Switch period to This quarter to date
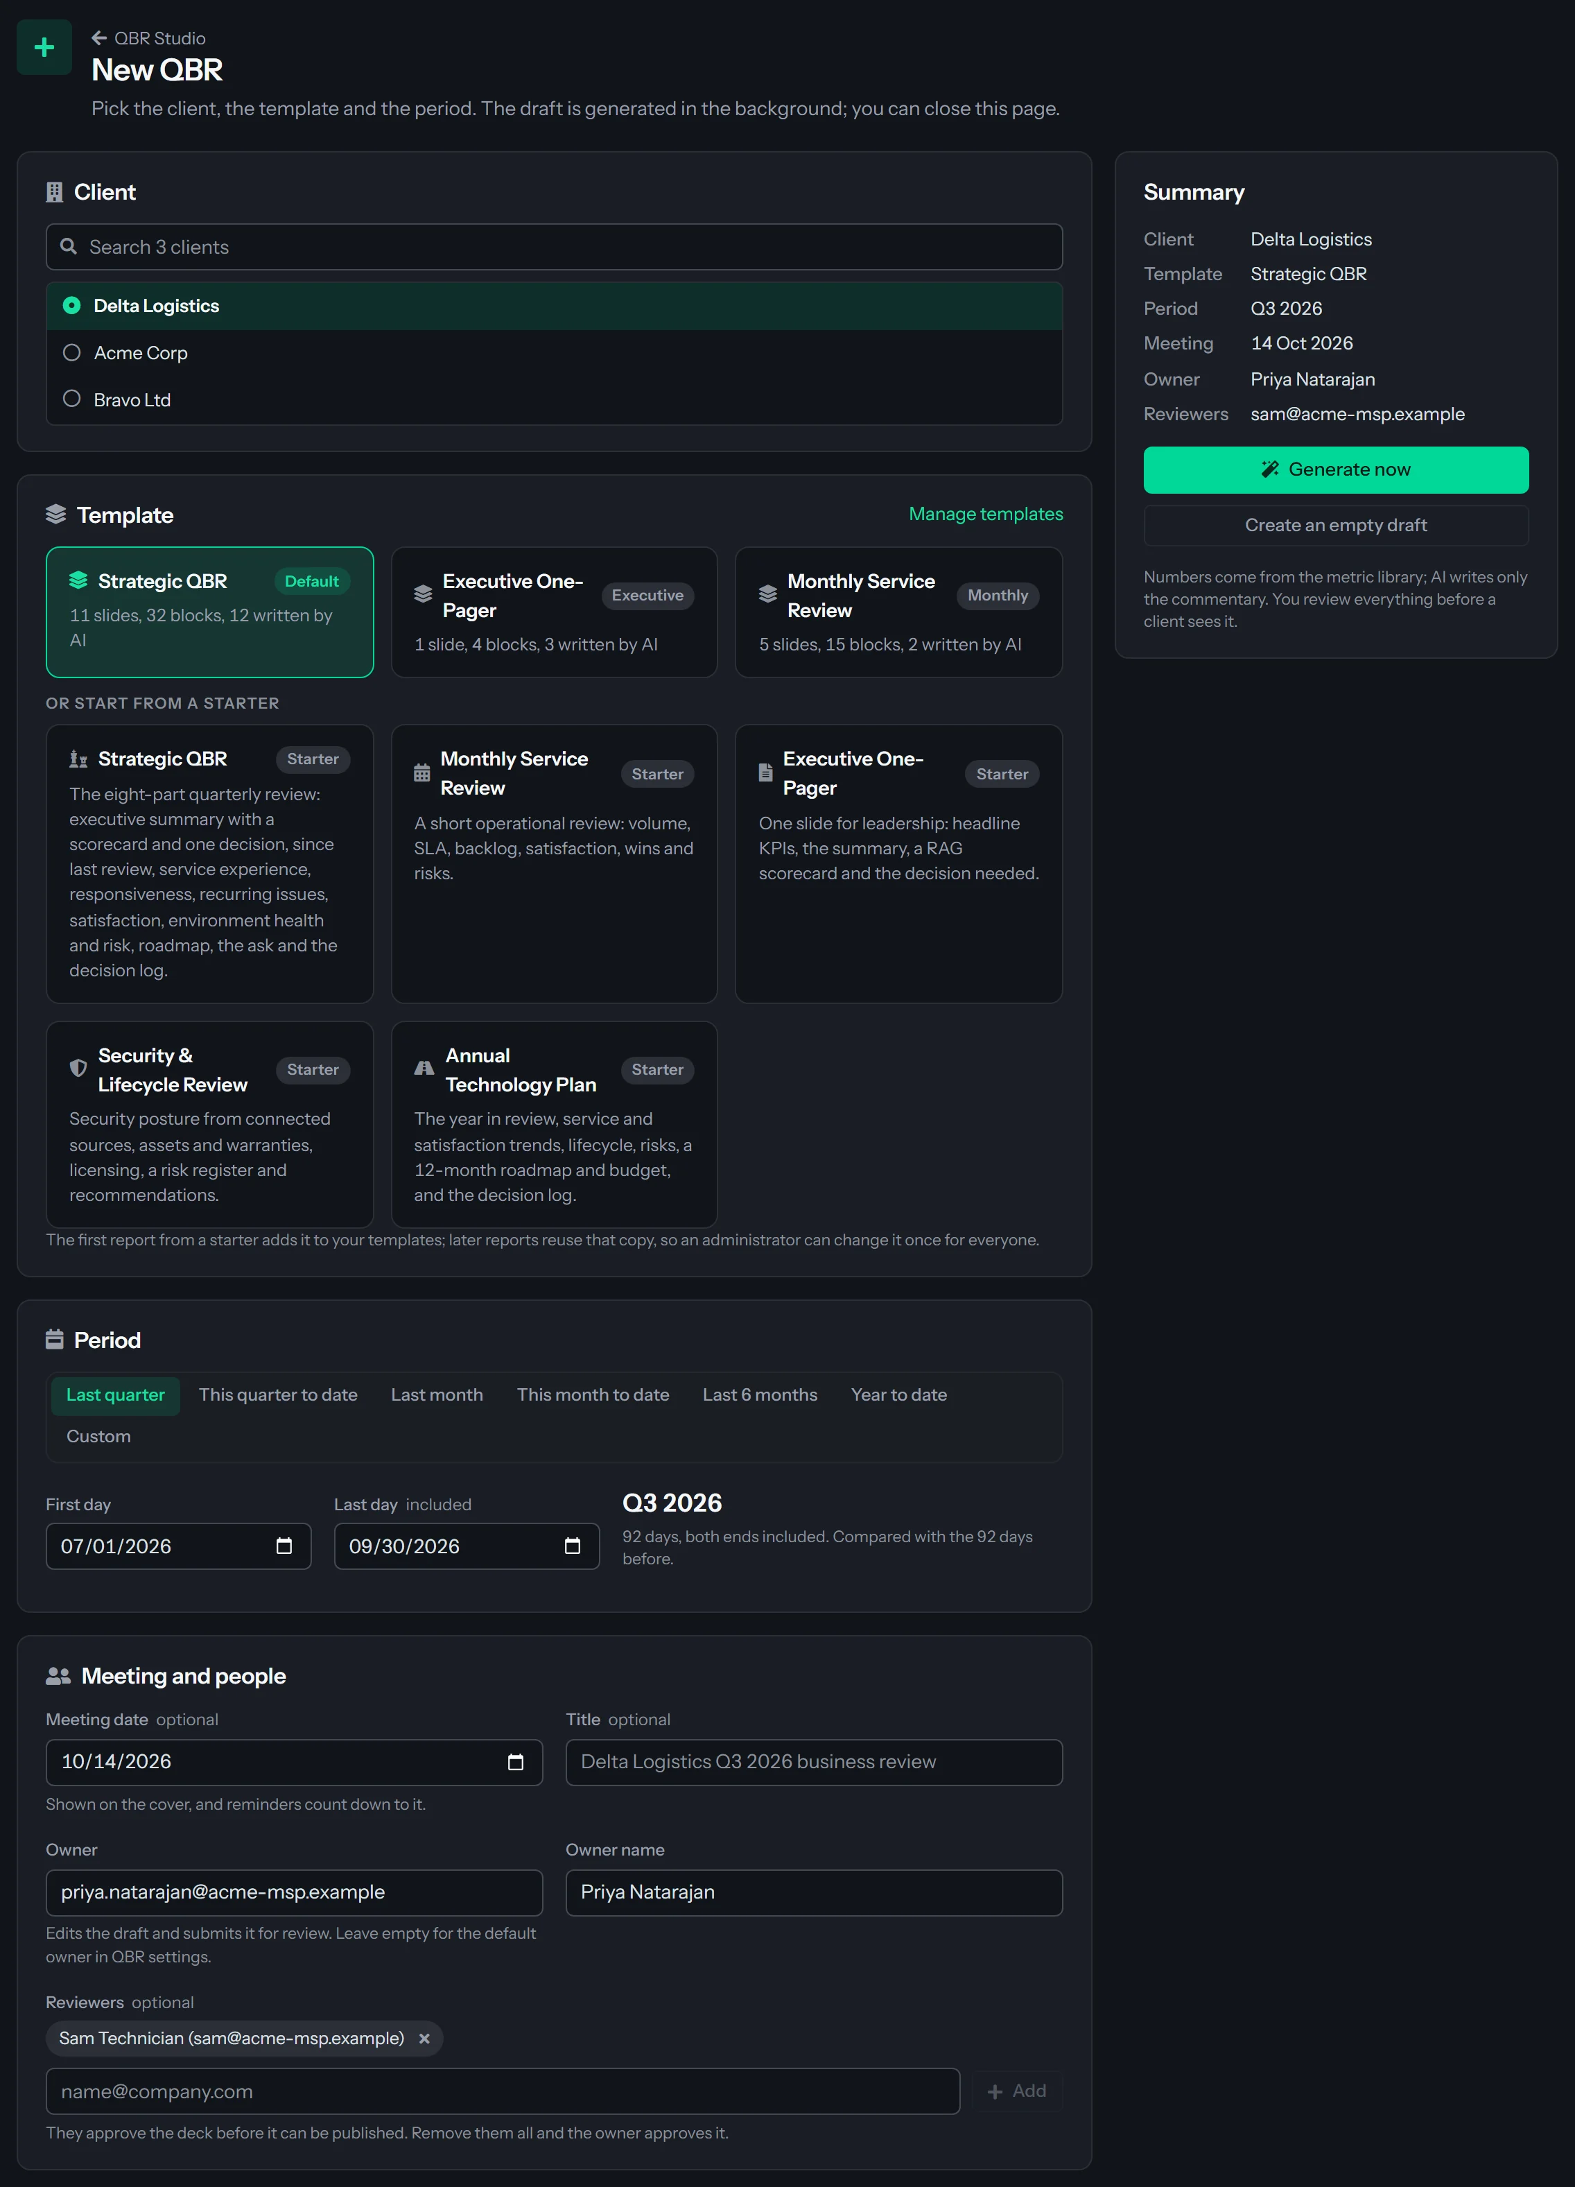This screenshot has height=2187, width=1575. point(277,1394)
